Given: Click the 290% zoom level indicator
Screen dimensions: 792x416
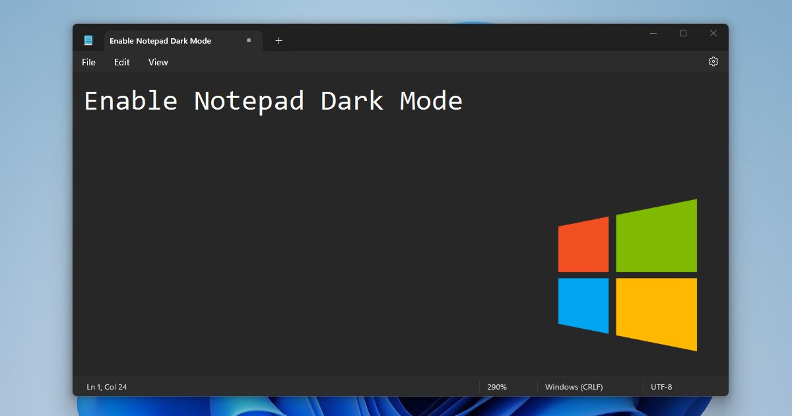Looking at the screenshot, I should click(x=497, y=386).
